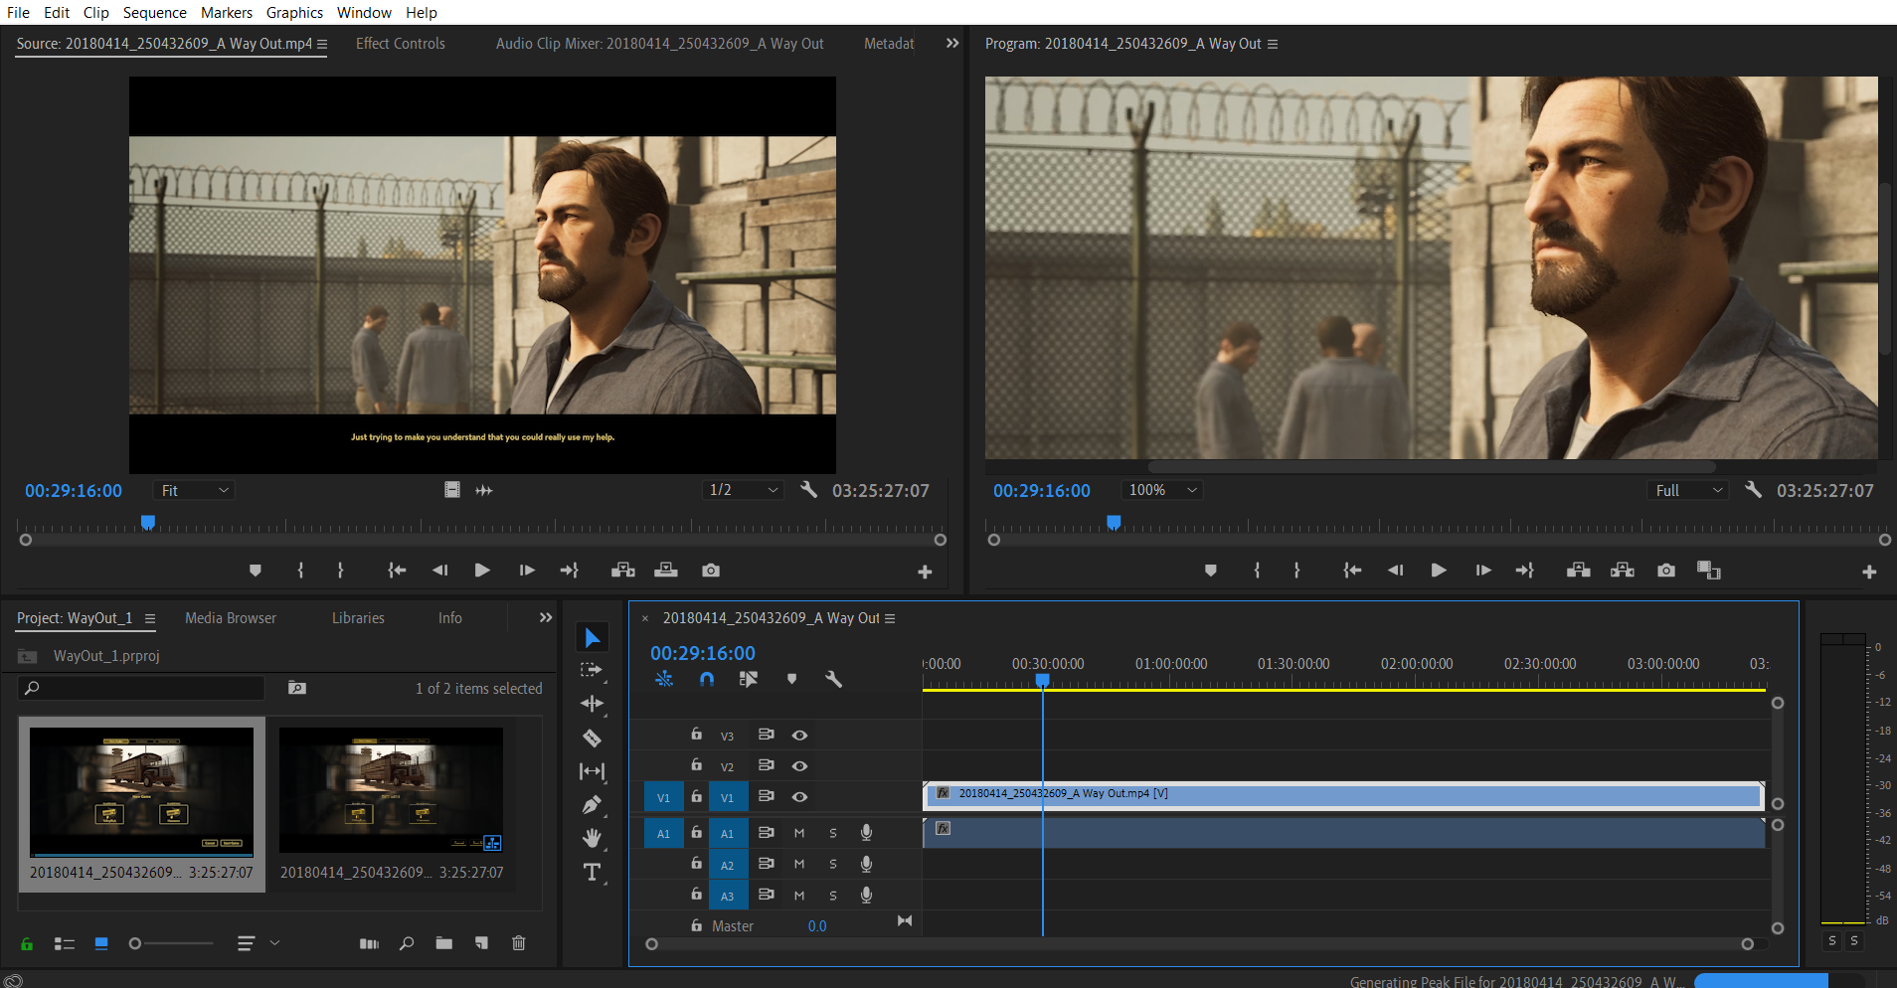Toggle V2 track output eye
The height and width of the screenshot is (988, 1897).
click(x=799, y=766)
